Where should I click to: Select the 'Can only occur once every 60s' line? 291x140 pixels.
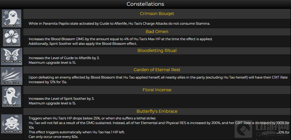53,137
